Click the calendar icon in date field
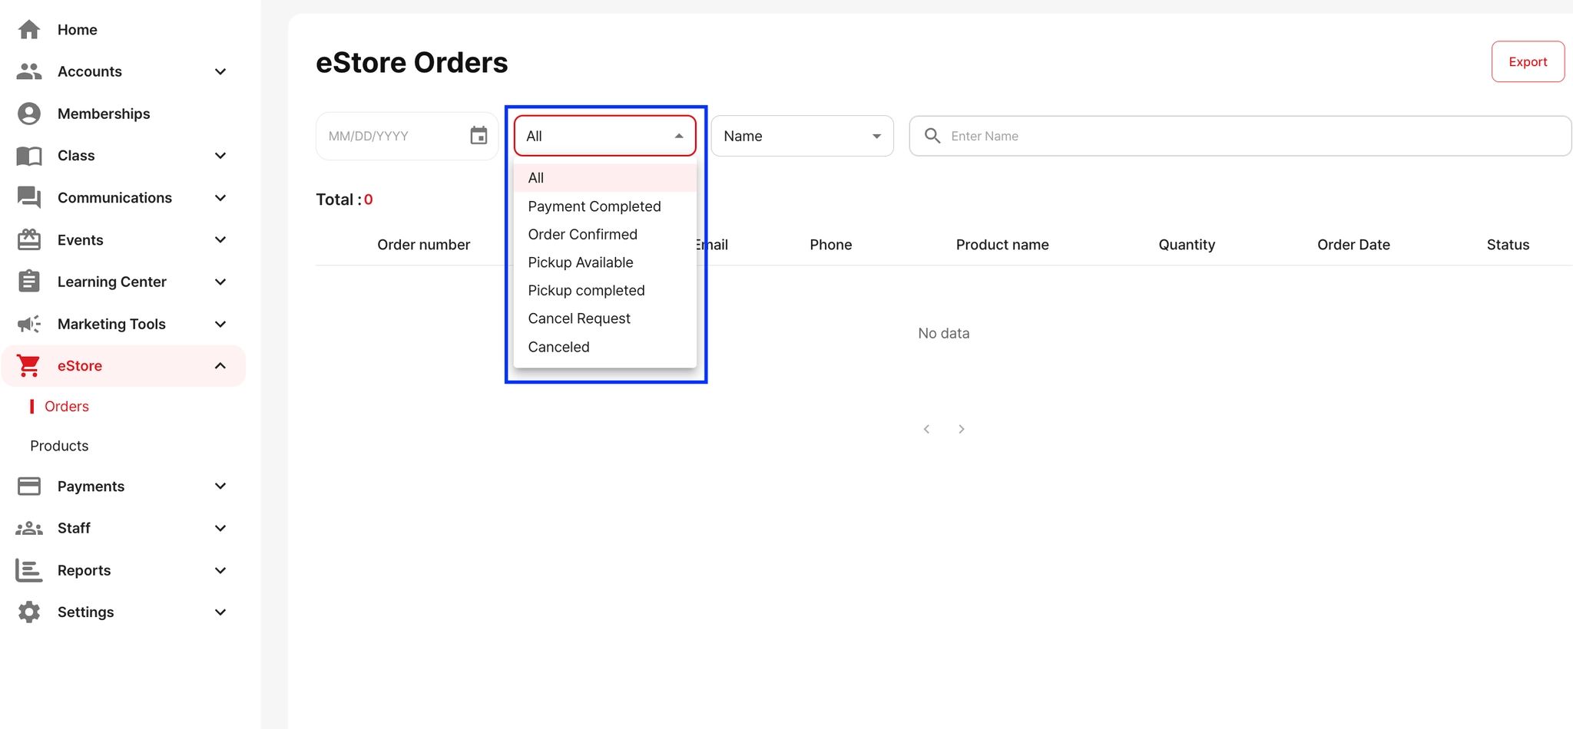 pyautogui.click(x=479, y=136)
